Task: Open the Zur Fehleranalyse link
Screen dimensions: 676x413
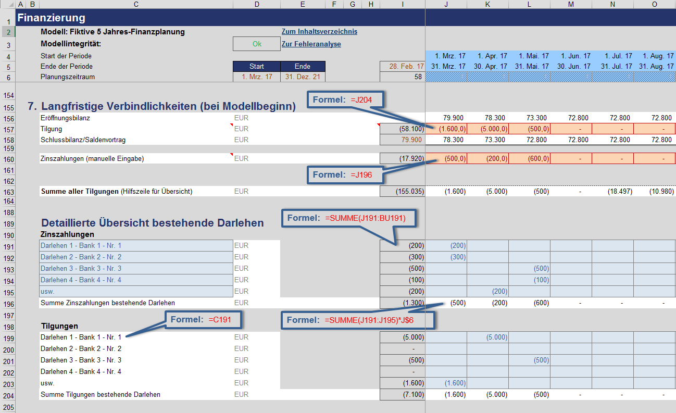Action: 311,44
